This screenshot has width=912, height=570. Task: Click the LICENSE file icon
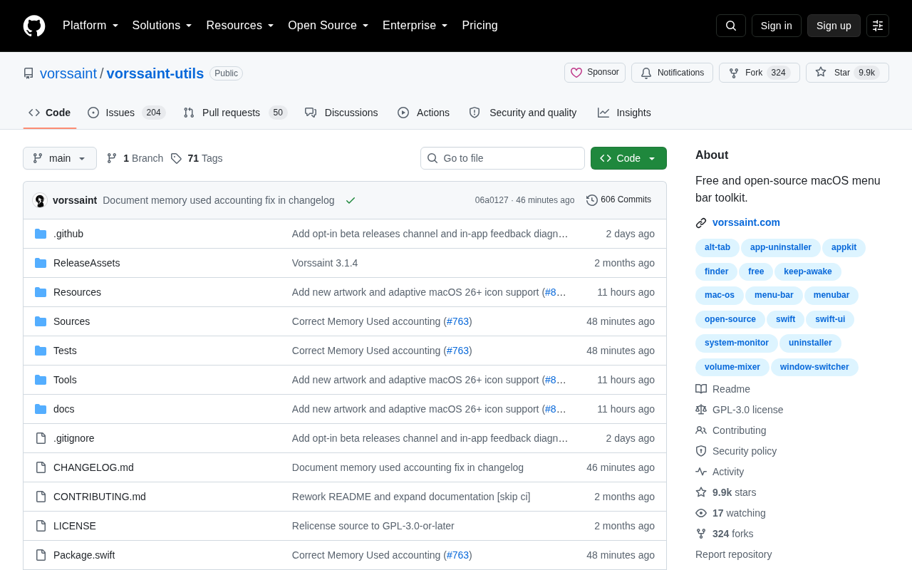pos(41,526)
